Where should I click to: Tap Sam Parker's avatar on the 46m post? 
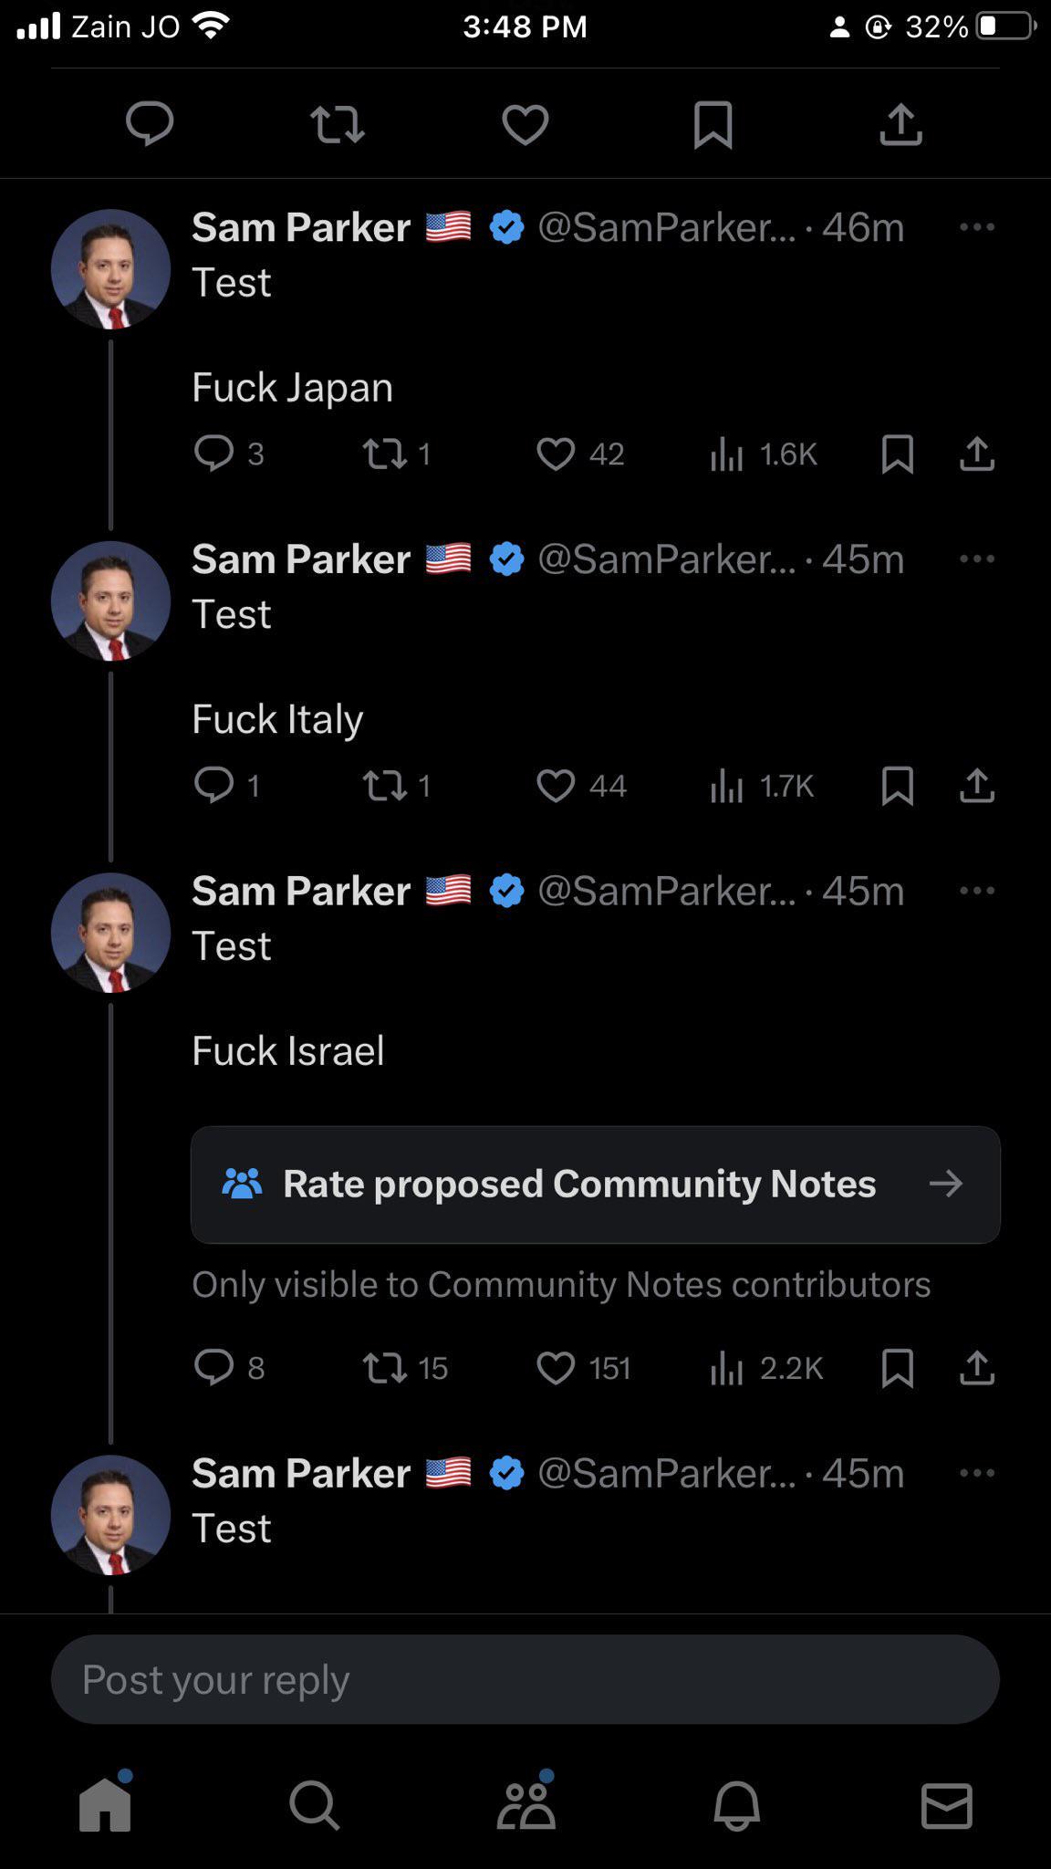(x=110, y=269)
